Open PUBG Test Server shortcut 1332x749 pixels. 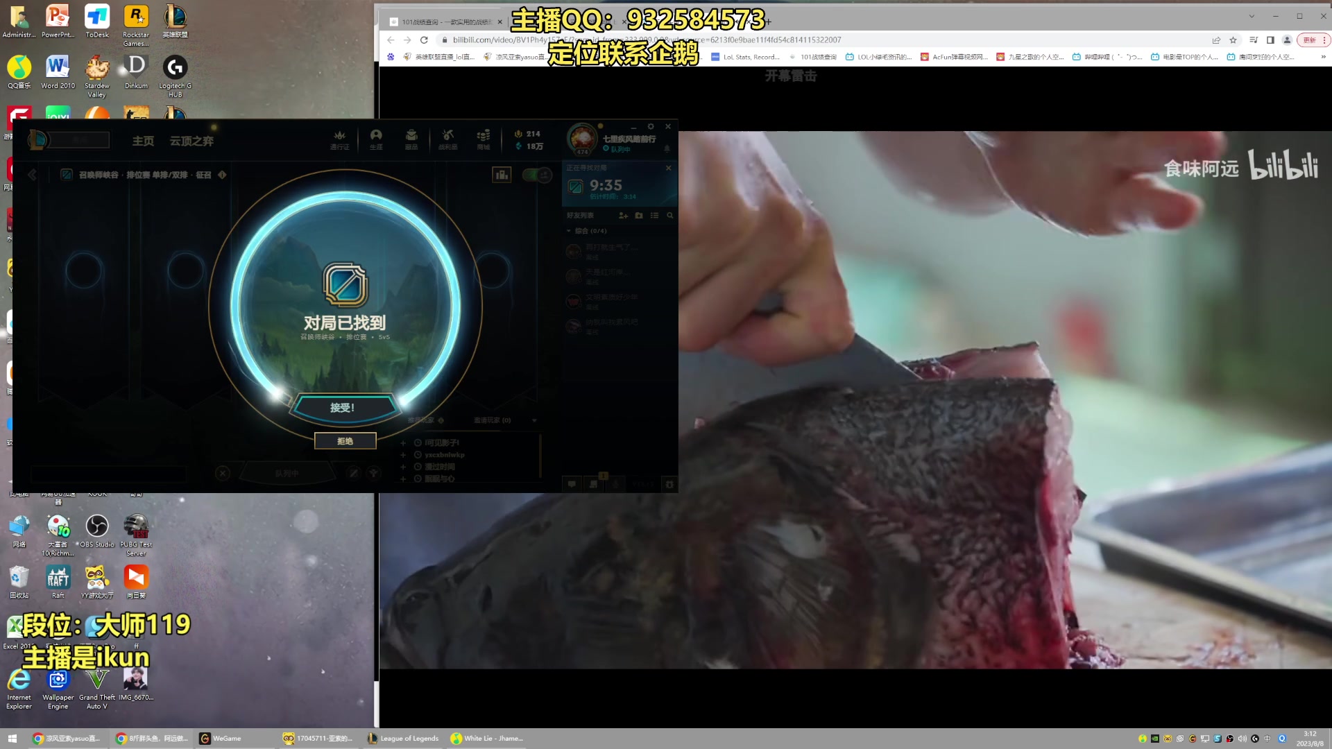[x=136, y=535]
